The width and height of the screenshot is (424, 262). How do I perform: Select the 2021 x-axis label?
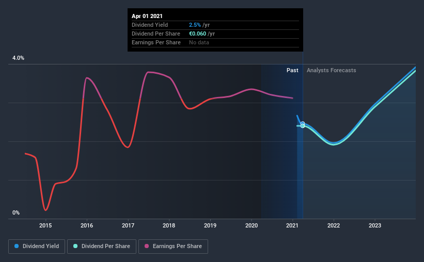(x=292, y=225)
